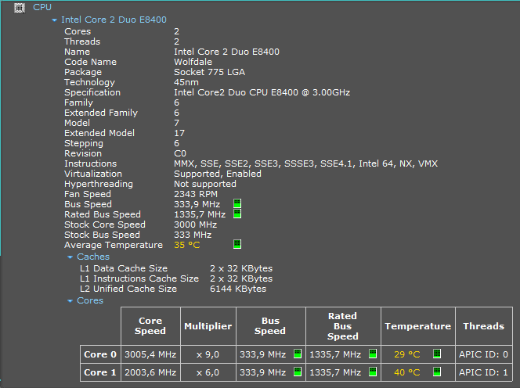
Task: Click the Core 1 Temperature graph icon
Action: point(437,372)
